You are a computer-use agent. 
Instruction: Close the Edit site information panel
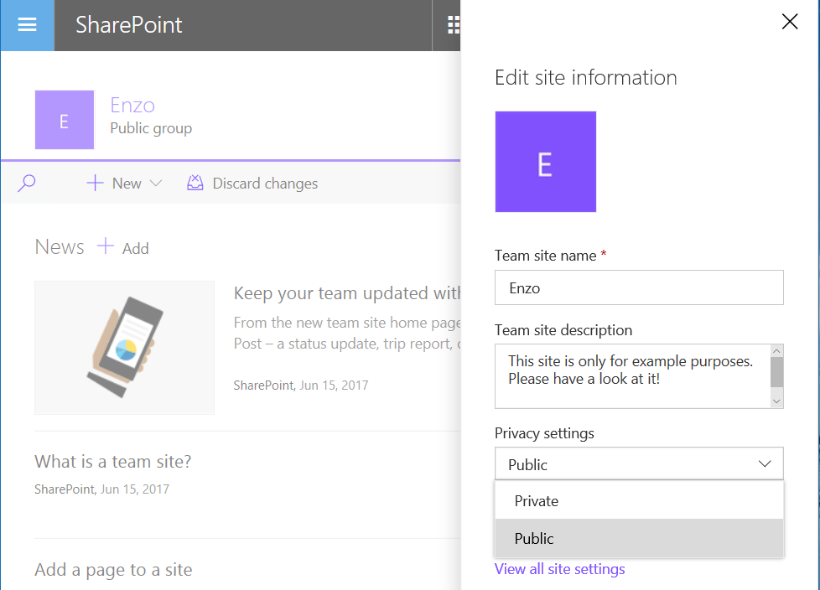(789, 23)
